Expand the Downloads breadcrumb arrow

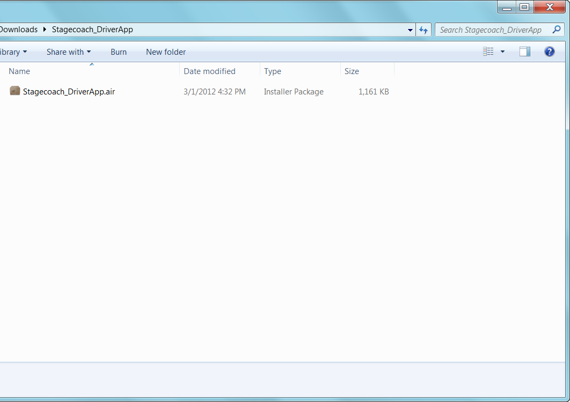coord(45,30)
